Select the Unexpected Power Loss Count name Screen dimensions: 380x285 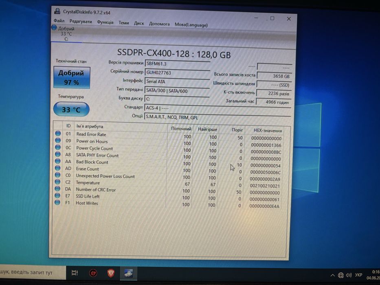105,176
